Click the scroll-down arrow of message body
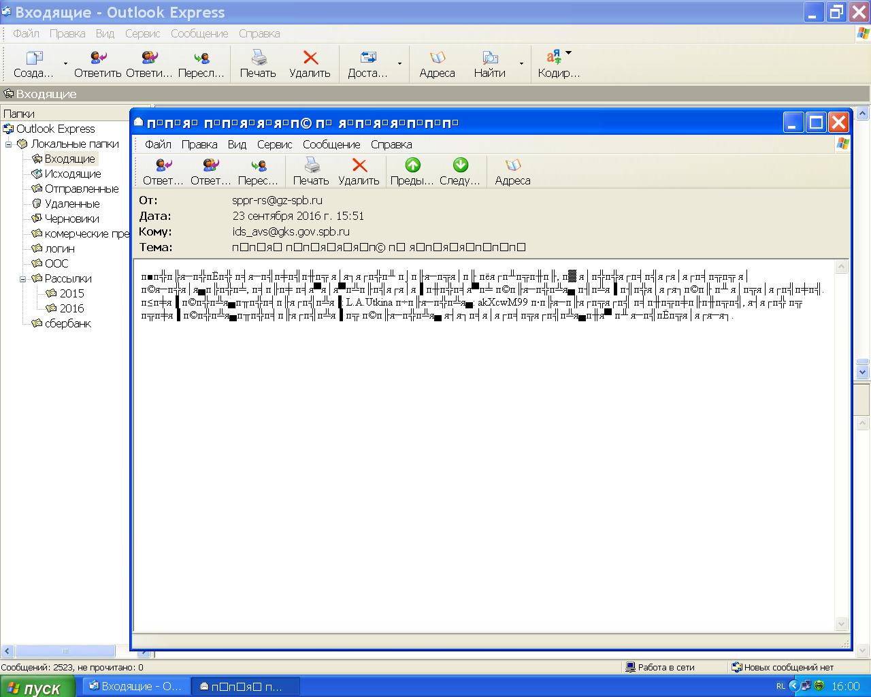The height and width of the screenshot is (697, 871). tap(842, 623)
